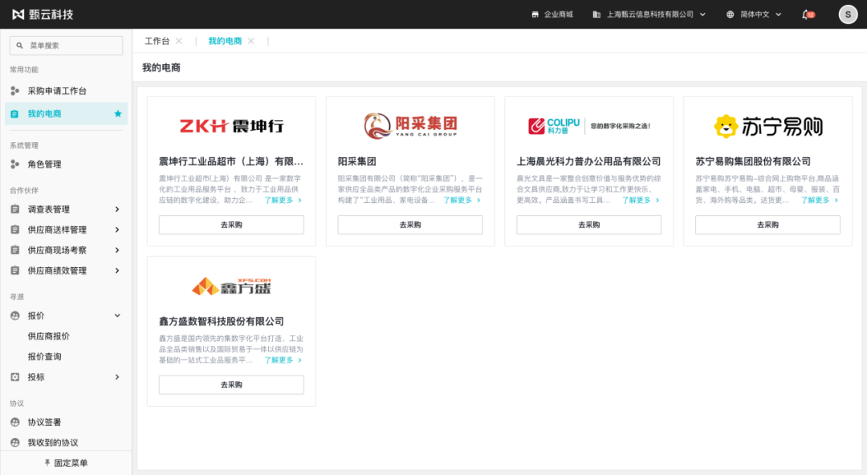Image resolution: width=867 pixels, height=475 pixels.
Task: Focus the 菜单搜索 search field
Action: [x=67, y=46]
